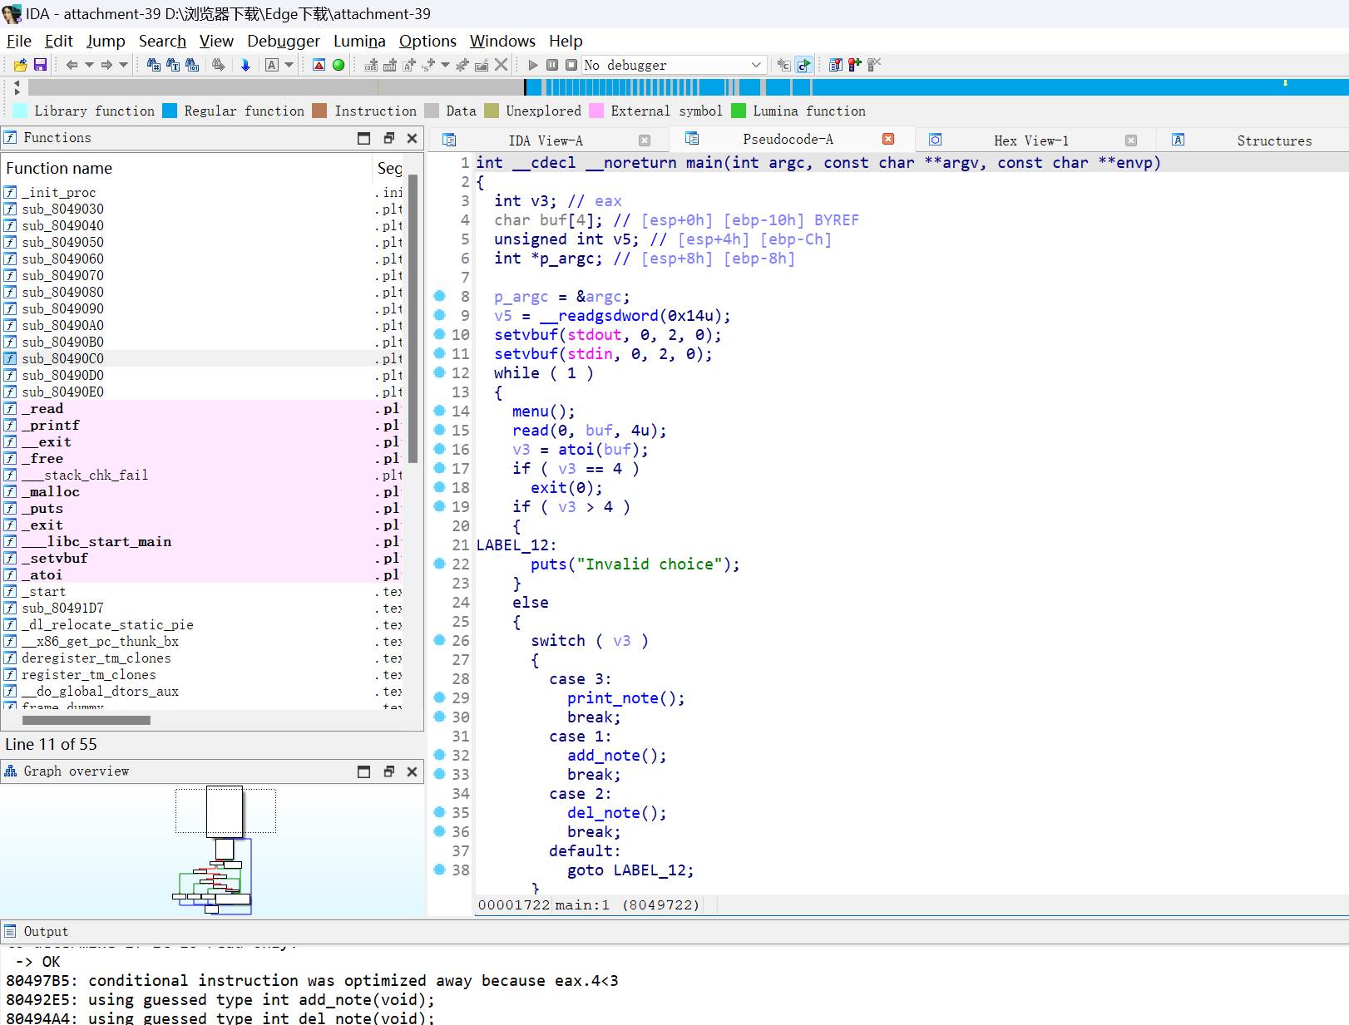Open the Lumina menu

359,41
